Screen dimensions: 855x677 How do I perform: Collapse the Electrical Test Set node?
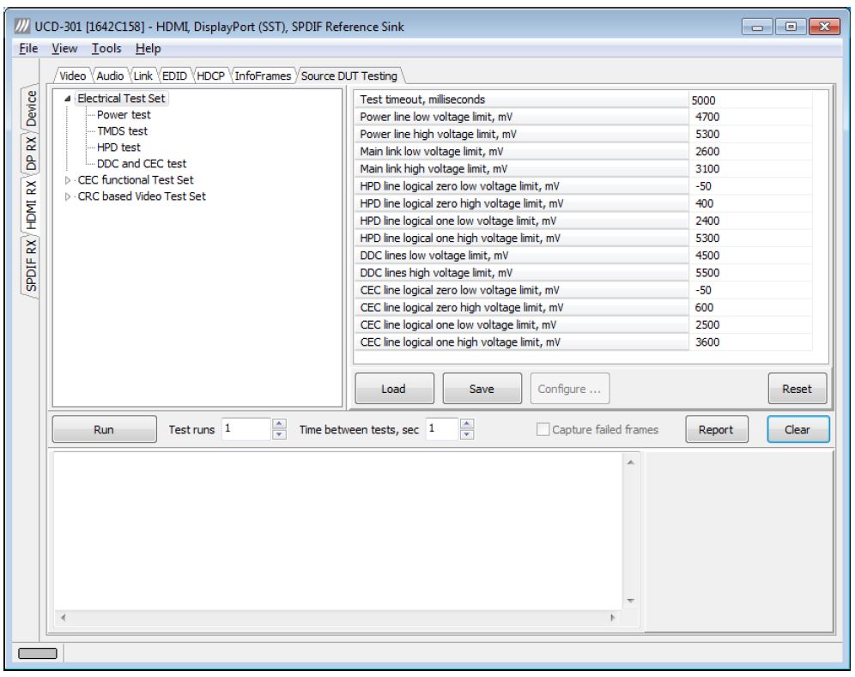point(68,99)
